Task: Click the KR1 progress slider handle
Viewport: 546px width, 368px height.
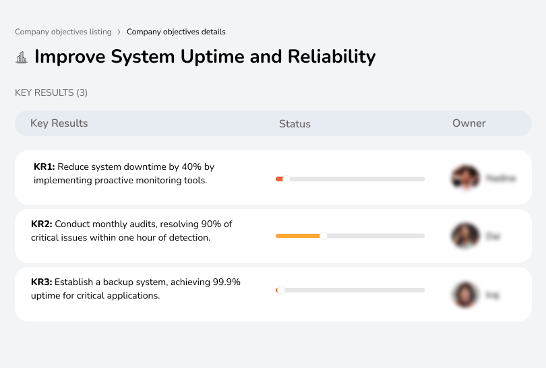Action: pos(286,179)
